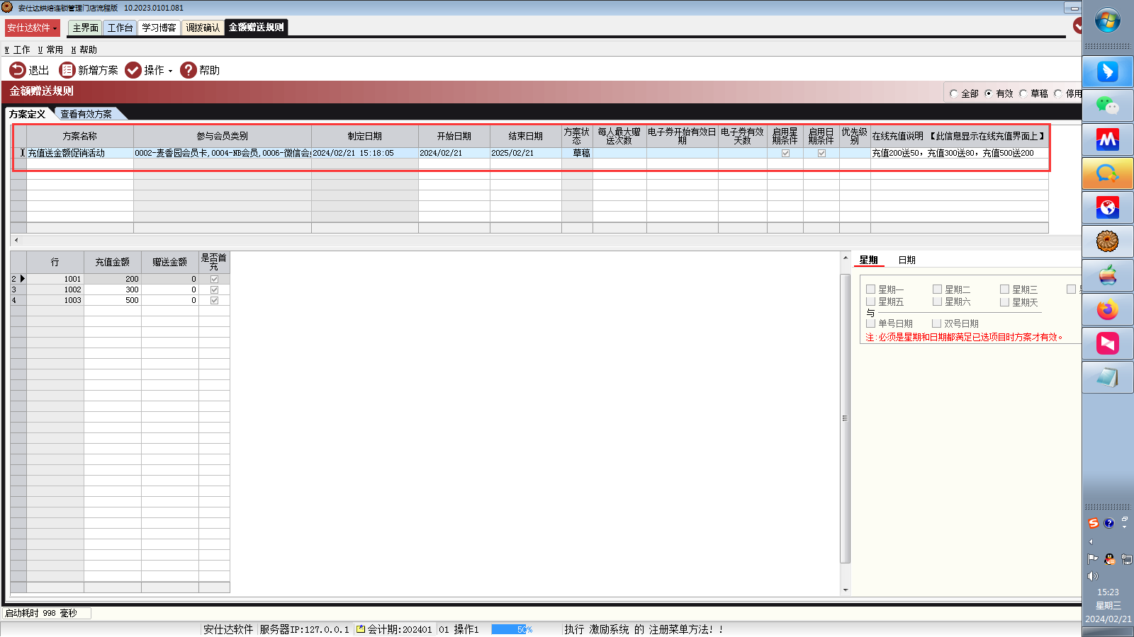Open the cookie-shaped 安仕达 taskbar icon
Viewport: 1134px width, 637px height.
pyautogui.click(x=1108, y=241)
